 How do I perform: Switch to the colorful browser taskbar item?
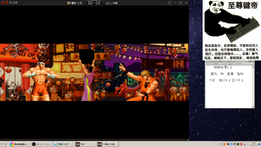click(19, 144)
